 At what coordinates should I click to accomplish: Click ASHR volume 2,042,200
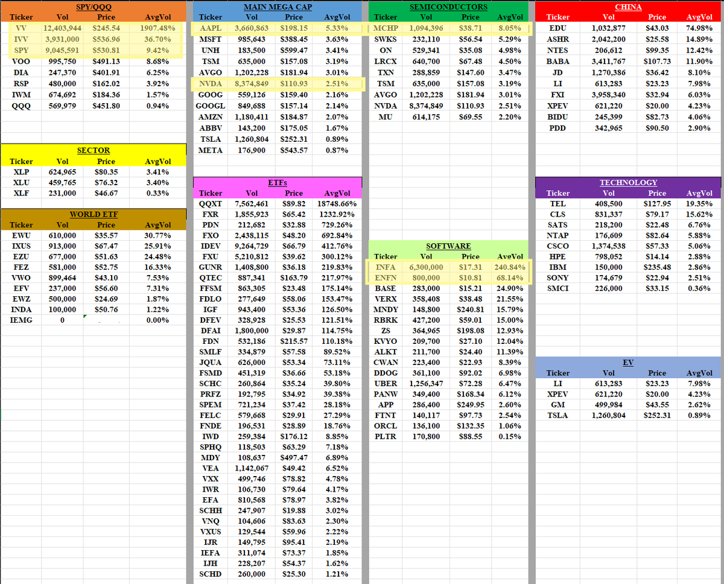(608, 39)
